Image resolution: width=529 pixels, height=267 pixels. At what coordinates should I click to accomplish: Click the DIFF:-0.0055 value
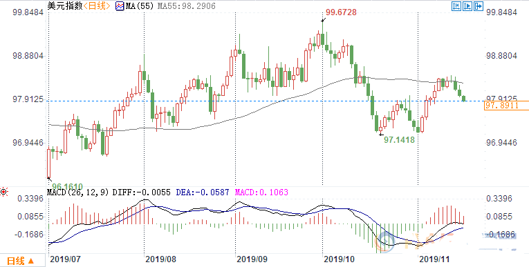(142, 192)
